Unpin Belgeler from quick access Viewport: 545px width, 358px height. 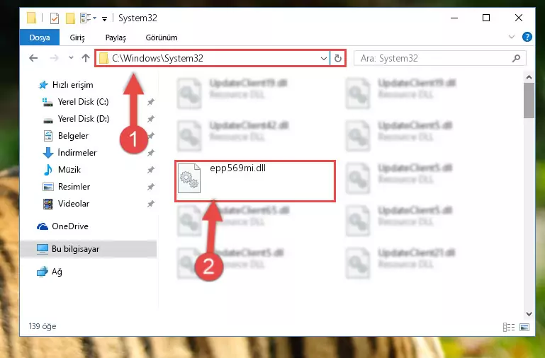tap(150, 136)
